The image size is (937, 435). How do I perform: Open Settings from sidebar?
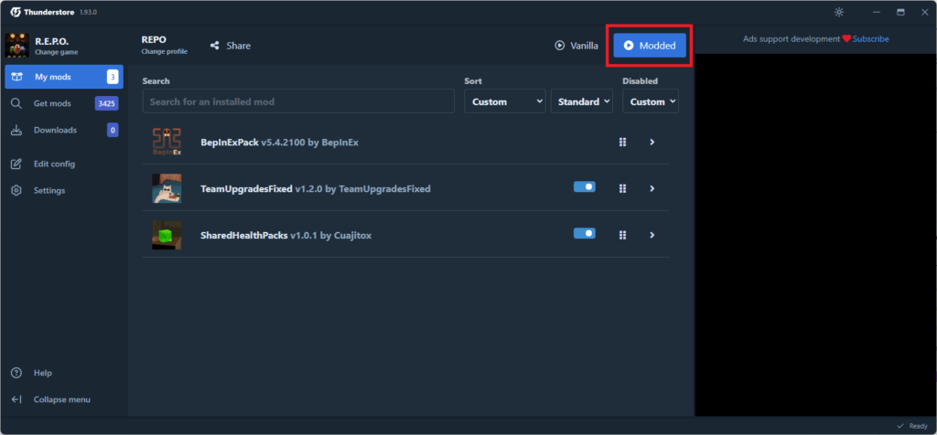point(64,190)
